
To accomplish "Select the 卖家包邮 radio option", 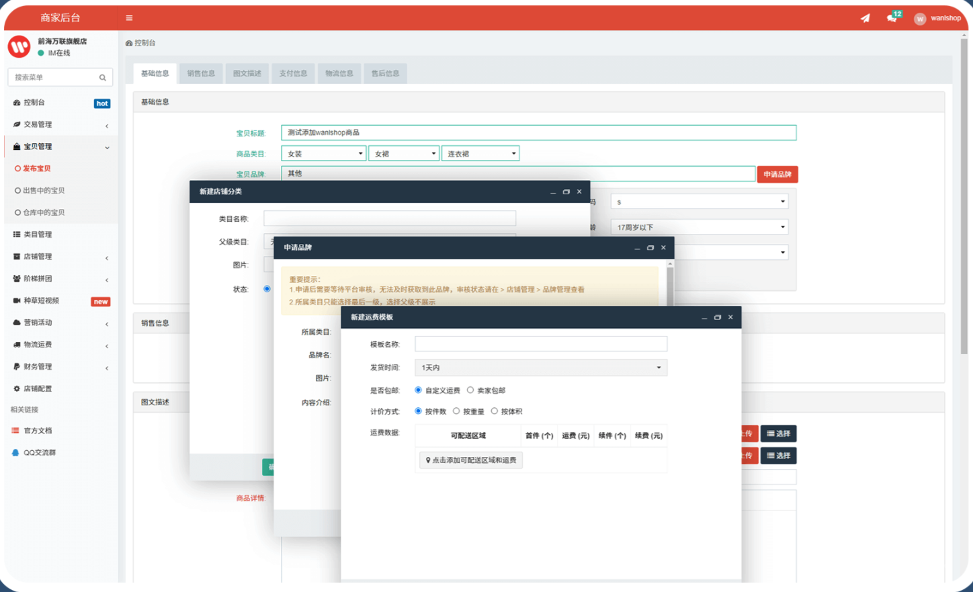I will (470, 390).
